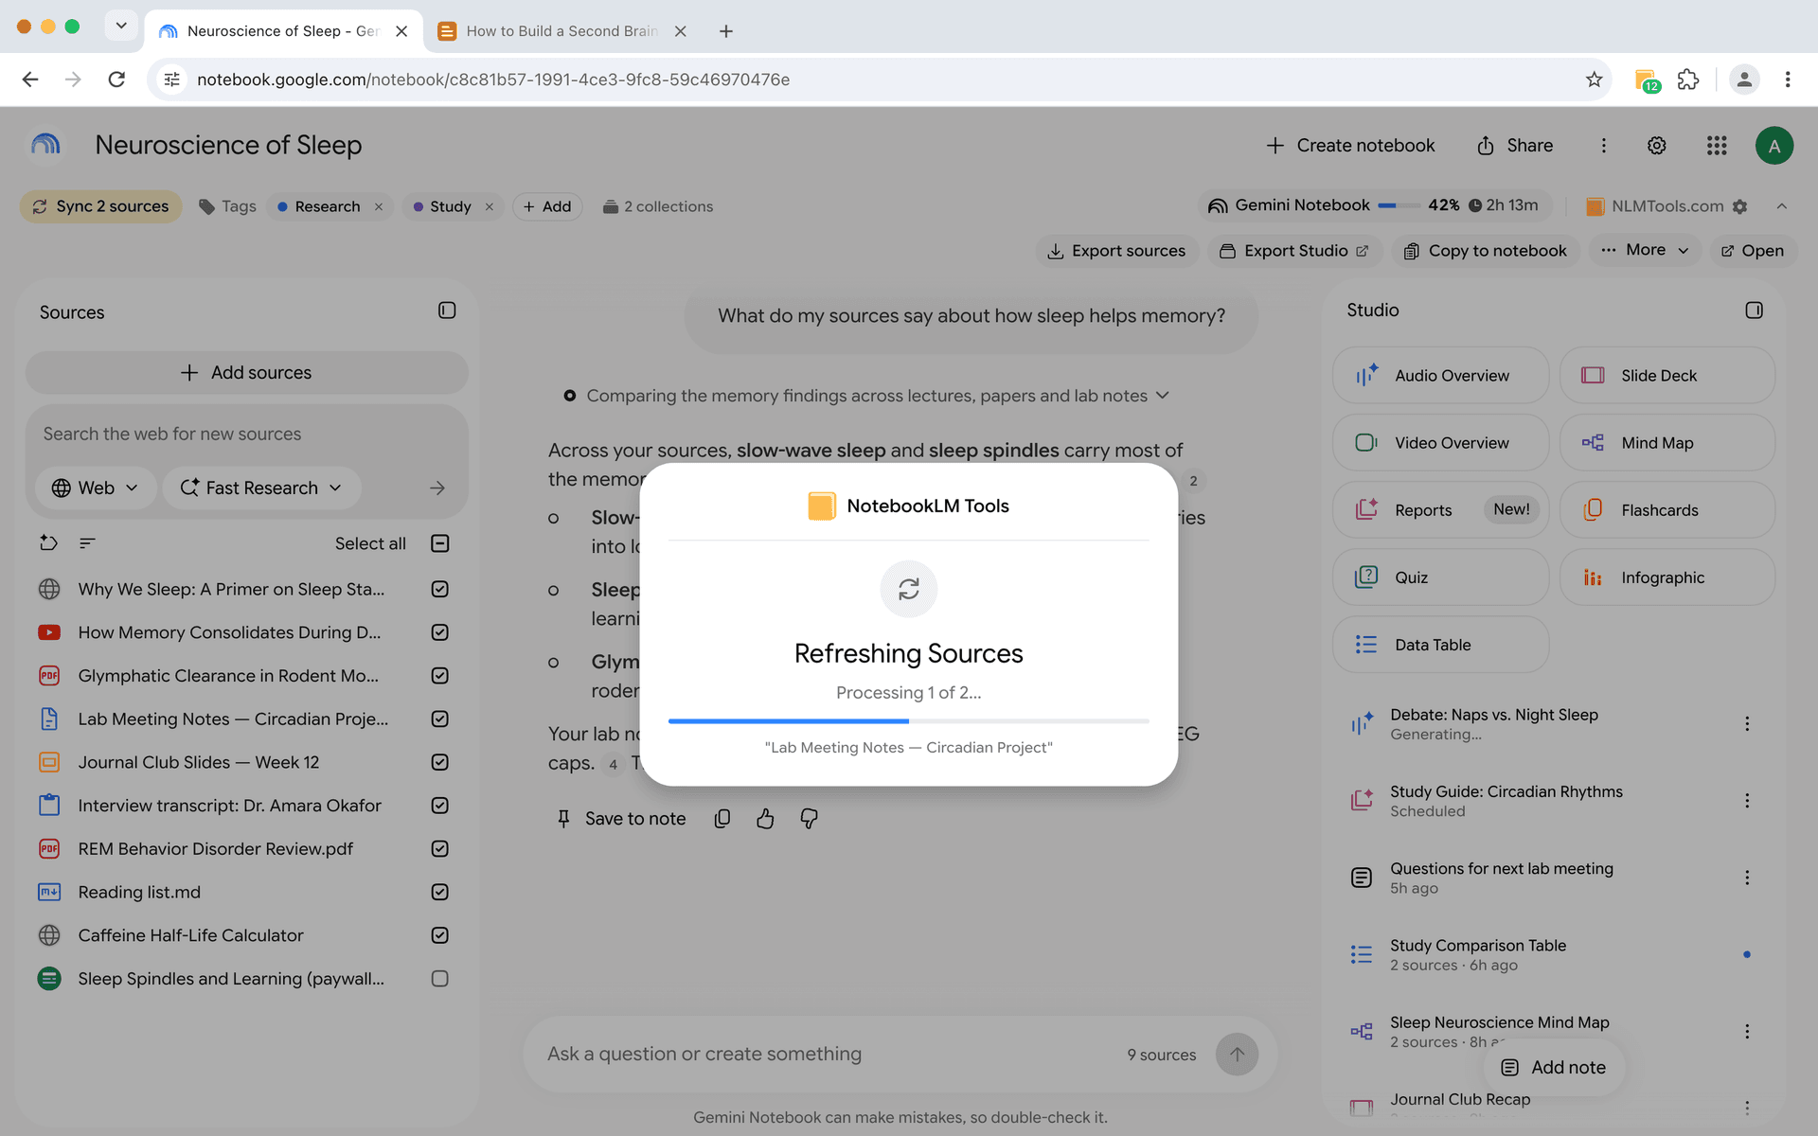Viewport: 1818px width, 1136px height.
Task: Collapse the extension toolbar chevron
Action: tap(1781, 206)
